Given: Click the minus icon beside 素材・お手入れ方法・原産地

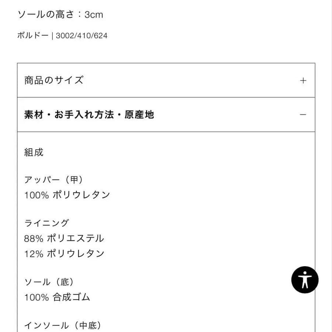Looking at the screenshot, I should [303, 115].
